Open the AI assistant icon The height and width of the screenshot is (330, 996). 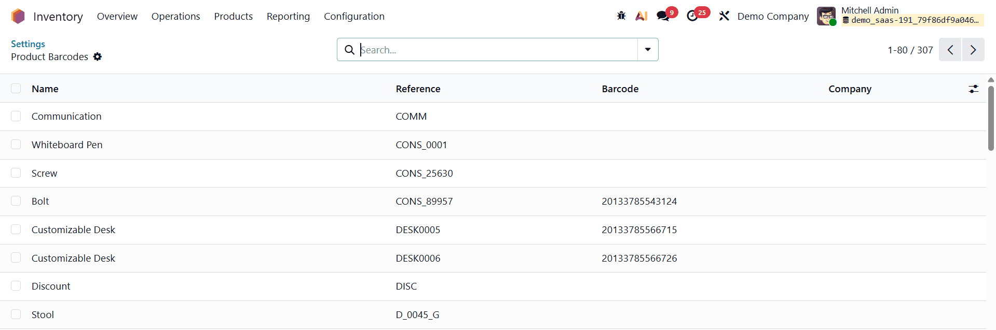tap(642, 16)
